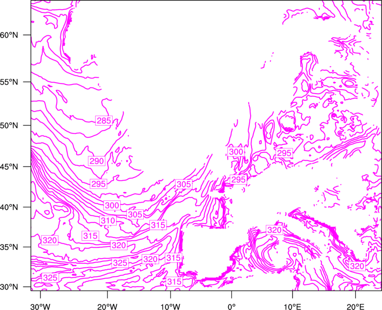Select the 35°N latitude axis label
This screenshot has height=310, width=382.
pyautogui.click(x=9, y=247)
